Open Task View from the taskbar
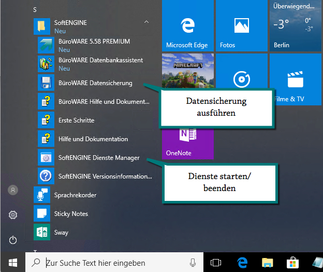Image resolution: width=323 pixels, height=272 pixels. pos(216,263)
